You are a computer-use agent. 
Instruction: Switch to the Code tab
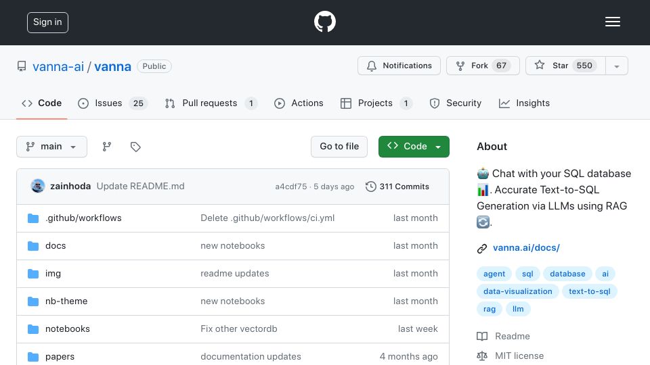point(41,103)
